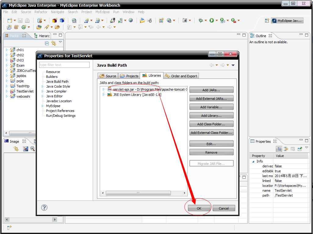Expand the ch01 project
This screenshot has height=234, width=313.
[7, 50]
